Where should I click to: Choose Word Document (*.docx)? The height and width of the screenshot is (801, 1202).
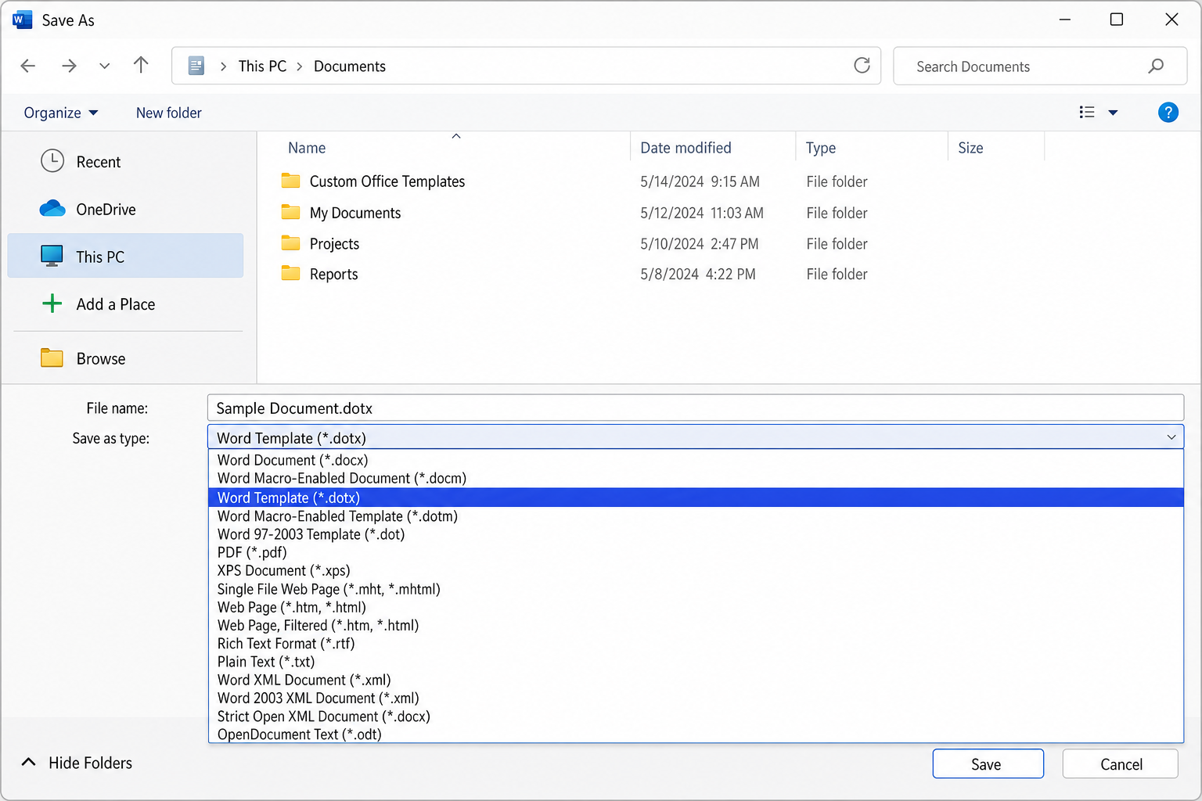[696, 460]
